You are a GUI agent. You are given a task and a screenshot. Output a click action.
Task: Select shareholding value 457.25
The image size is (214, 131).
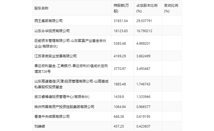pos(119,126)
